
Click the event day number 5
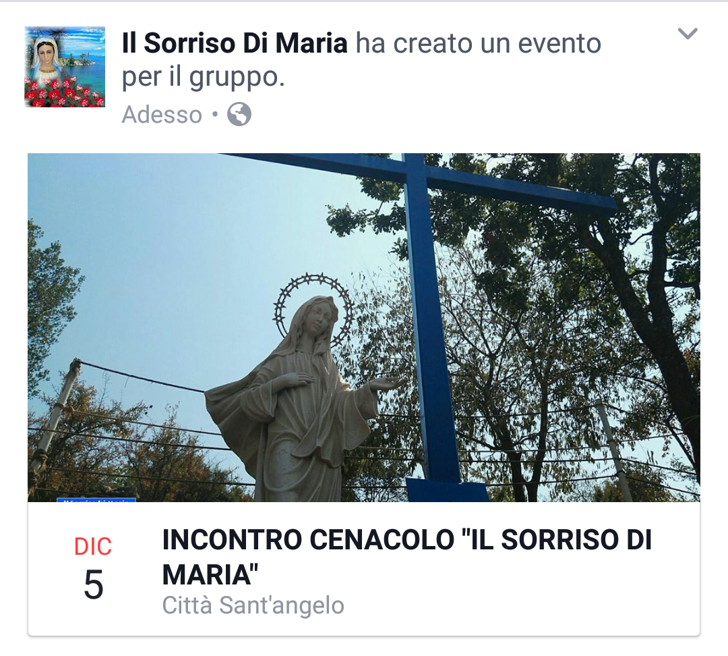tap(93, 585)
